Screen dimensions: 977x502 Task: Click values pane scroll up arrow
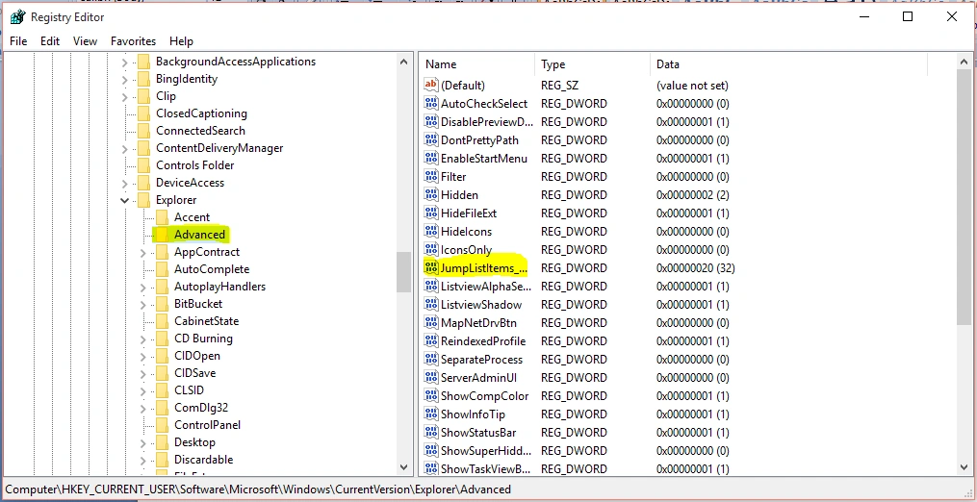[x=964, y=63]
